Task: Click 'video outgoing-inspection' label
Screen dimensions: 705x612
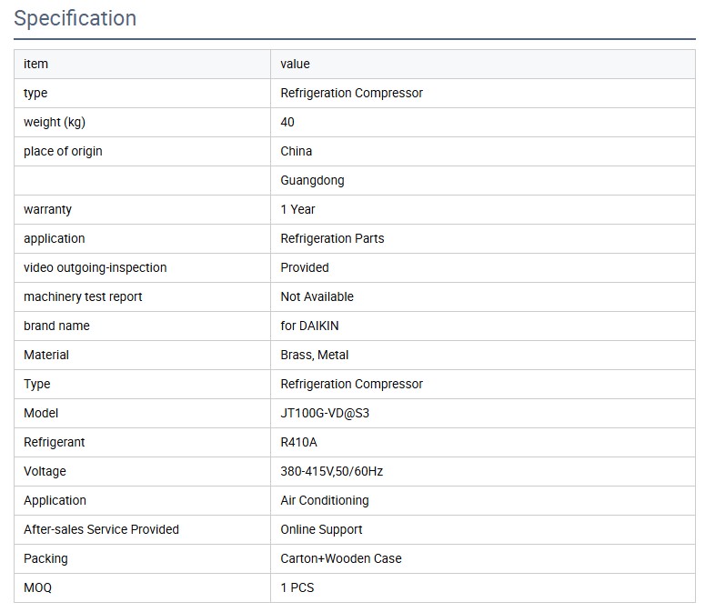Action: (x=95, y=267)
